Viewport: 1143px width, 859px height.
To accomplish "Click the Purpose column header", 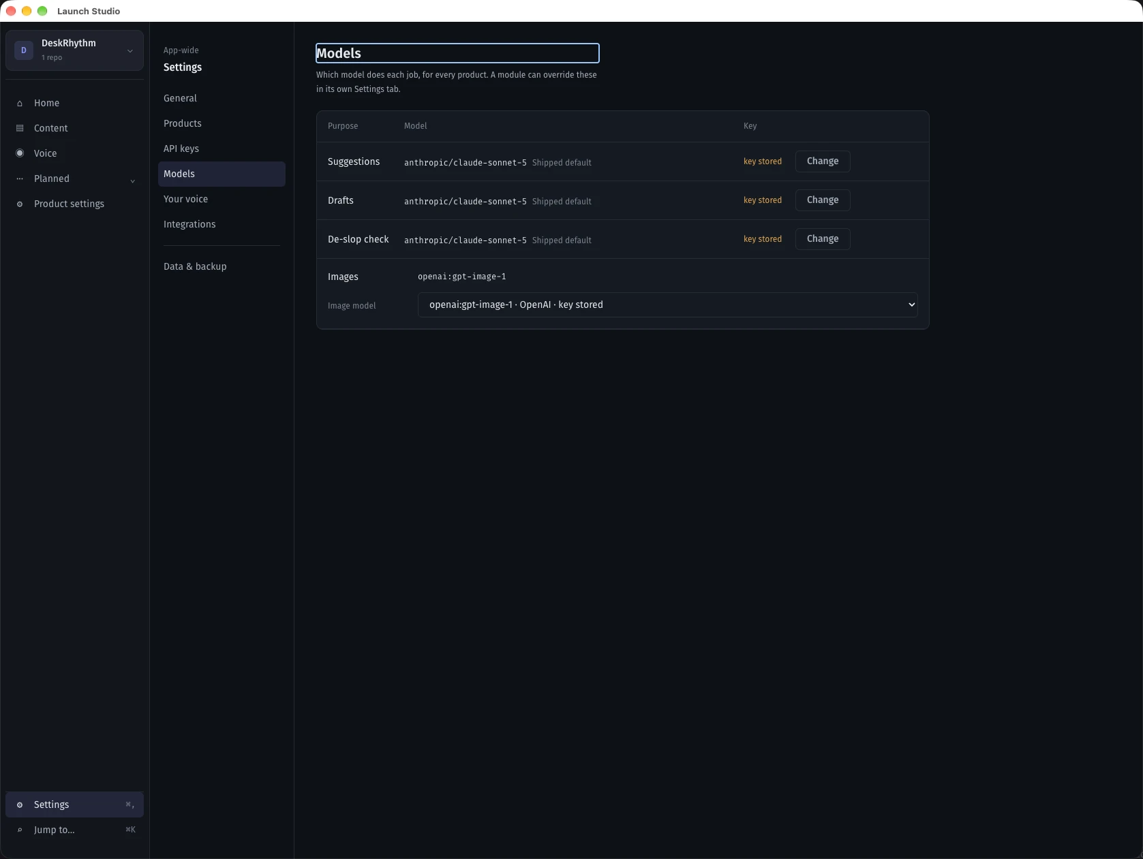I will tap(343, 126).
